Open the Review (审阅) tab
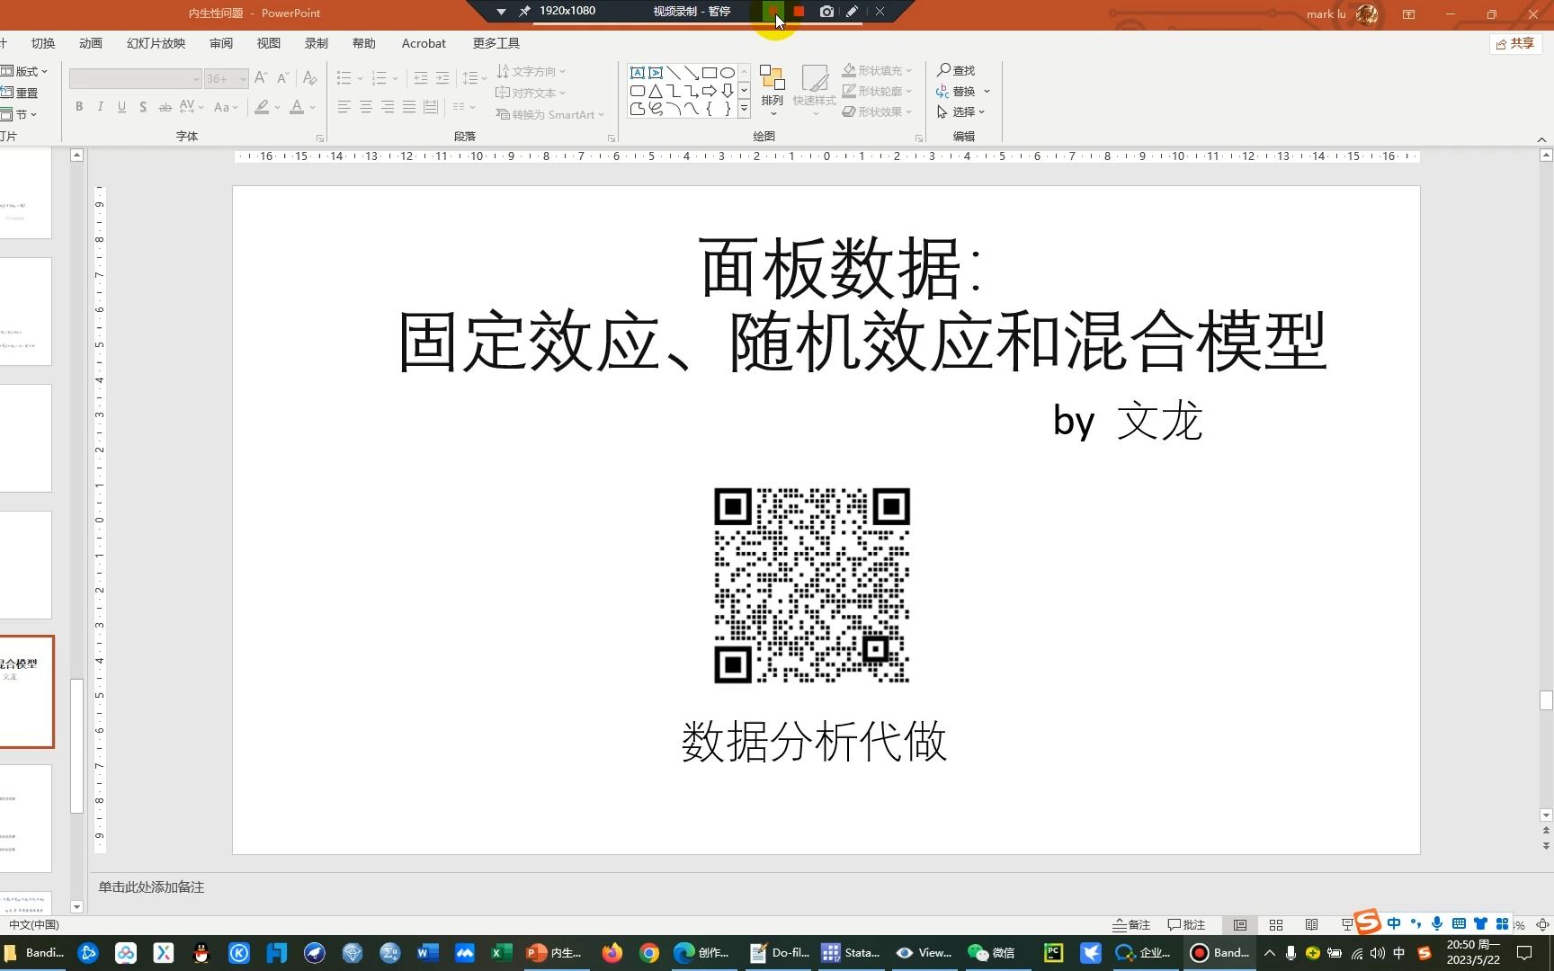1554x971 pixels. 221,43
